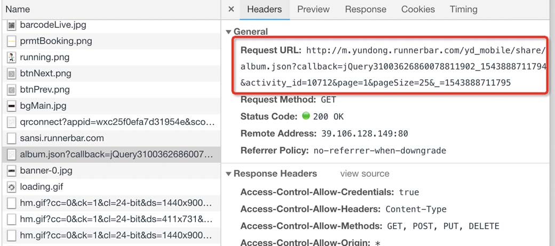Click the sansi.runnerbar.com blank file icon
Image resolution: width=555 pixels, height=246 pixels.
[12, 138]
